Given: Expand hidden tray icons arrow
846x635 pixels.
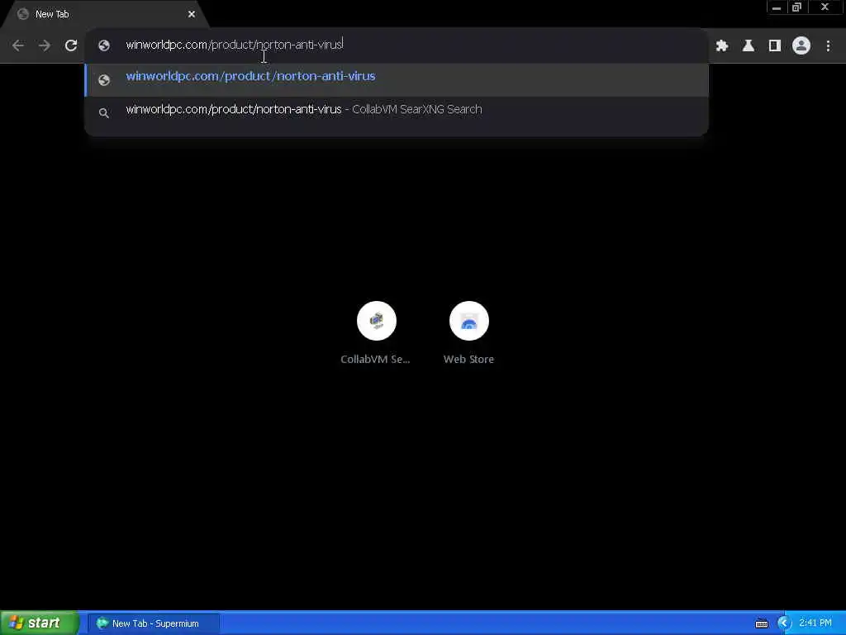Looking at the screenshot, I should 784,623.
